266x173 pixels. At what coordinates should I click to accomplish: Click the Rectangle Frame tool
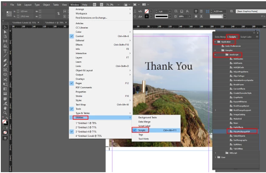[5, 70]
